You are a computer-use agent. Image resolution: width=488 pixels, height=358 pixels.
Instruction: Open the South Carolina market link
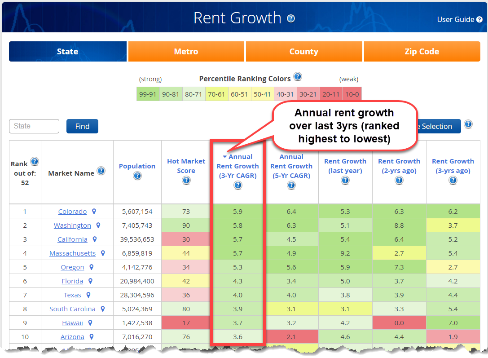[72, 309]
